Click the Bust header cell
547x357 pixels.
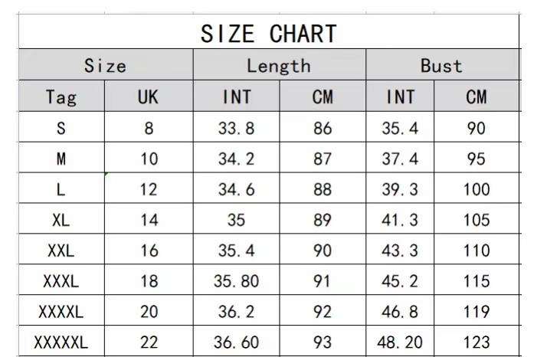tap(441, 66)
